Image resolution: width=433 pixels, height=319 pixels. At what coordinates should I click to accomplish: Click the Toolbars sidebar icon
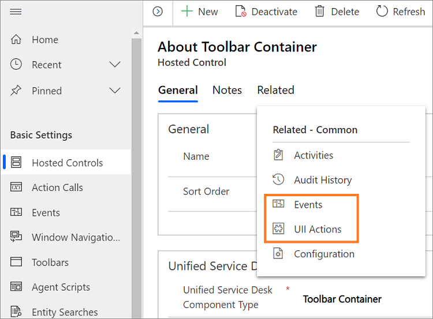(x=16, y=261)
